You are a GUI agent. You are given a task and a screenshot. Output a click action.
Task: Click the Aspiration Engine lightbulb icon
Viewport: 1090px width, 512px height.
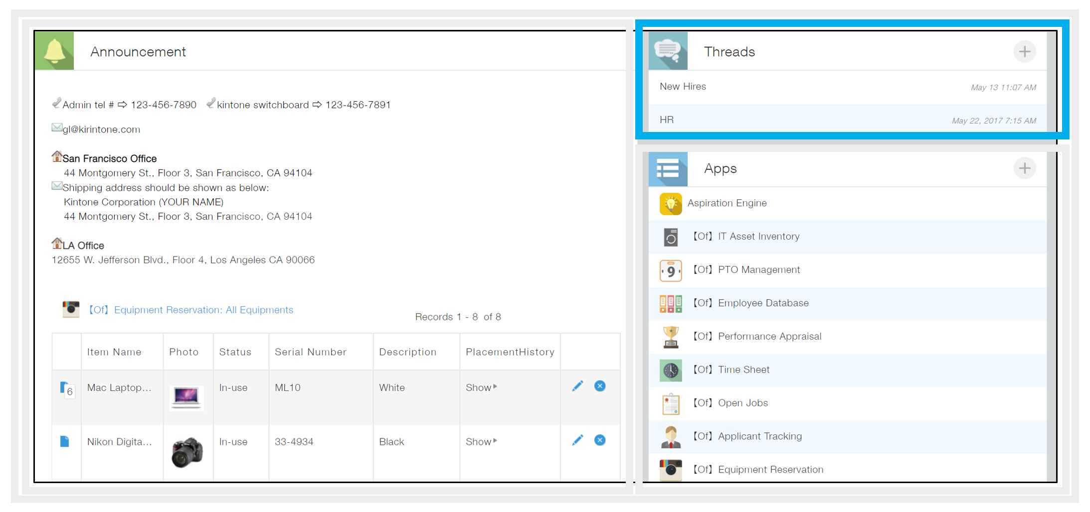pos(671,204)
